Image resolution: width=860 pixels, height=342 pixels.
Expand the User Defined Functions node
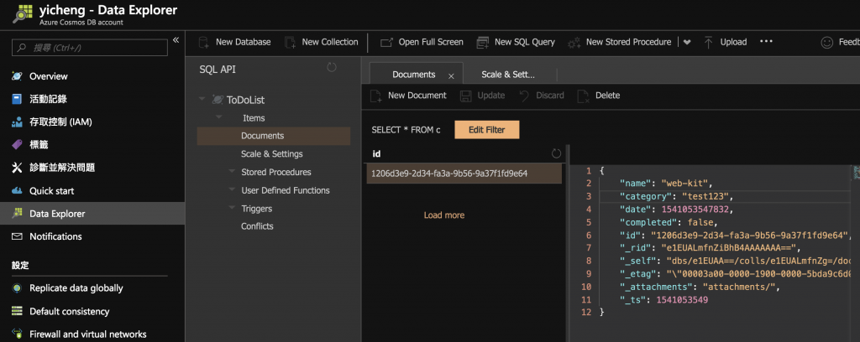[232, 190]
